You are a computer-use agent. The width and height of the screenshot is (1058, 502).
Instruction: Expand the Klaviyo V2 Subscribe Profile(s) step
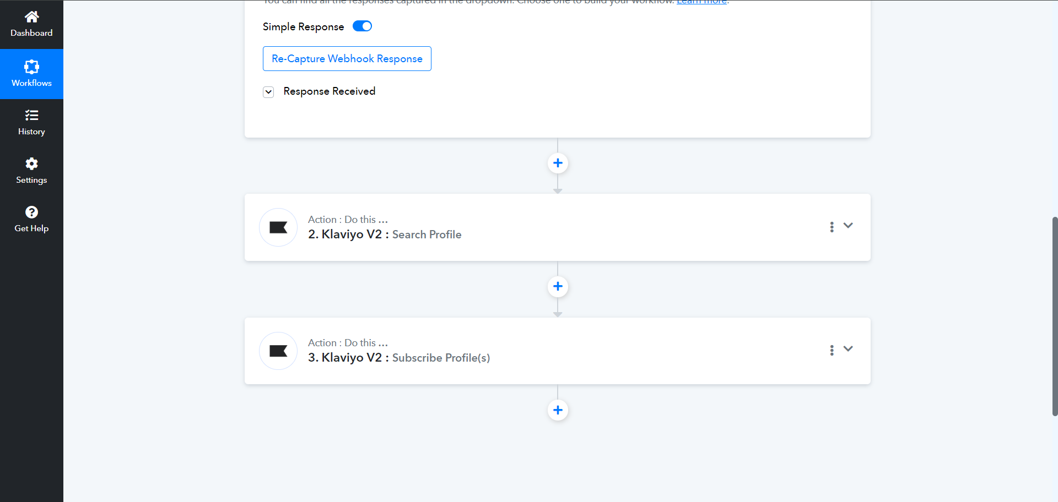pyautogui.click(x=848, y=349)
